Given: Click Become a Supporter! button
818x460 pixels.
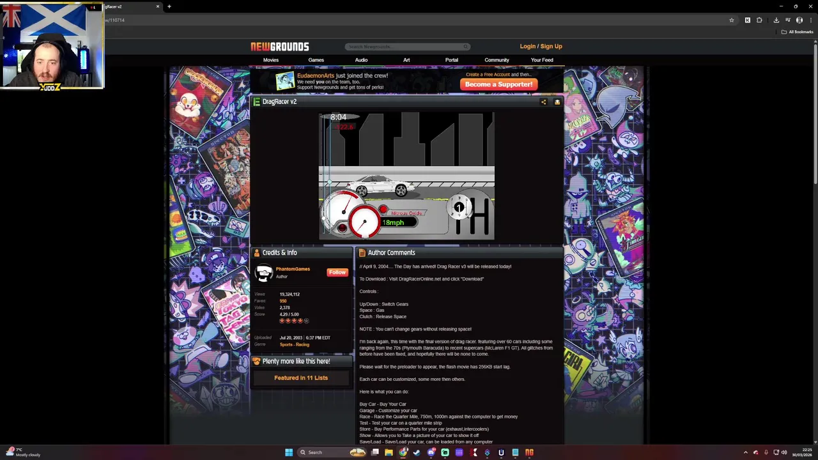Looking at the screenshot, I should click(498, 84).
